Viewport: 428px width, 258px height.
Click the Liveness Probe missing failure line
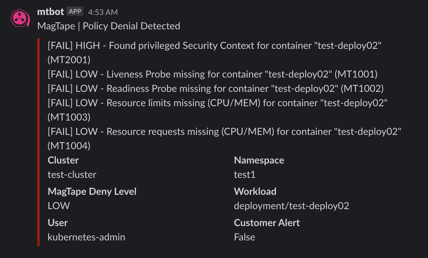point(212,74)
